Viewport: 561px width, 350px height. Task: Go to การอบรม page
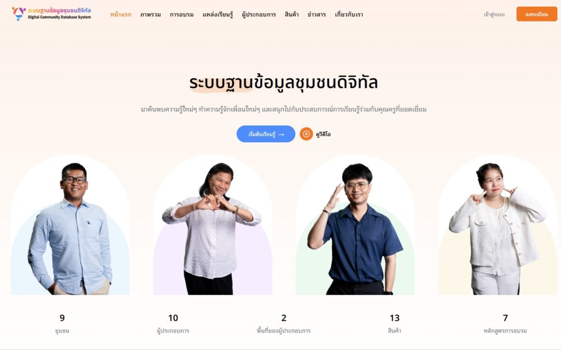pos(182,15)
